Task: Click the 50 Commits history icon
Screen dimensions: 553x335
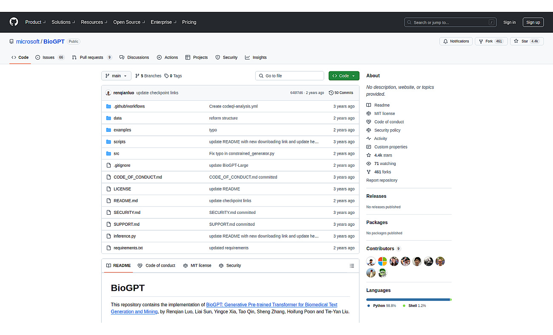Action: (331, 93)
